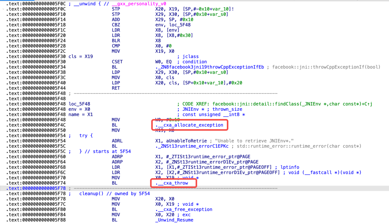Open the .__cxa_allocate_exception call target
Viewport: 389px width, 223px height.
(x=189, y=125)
